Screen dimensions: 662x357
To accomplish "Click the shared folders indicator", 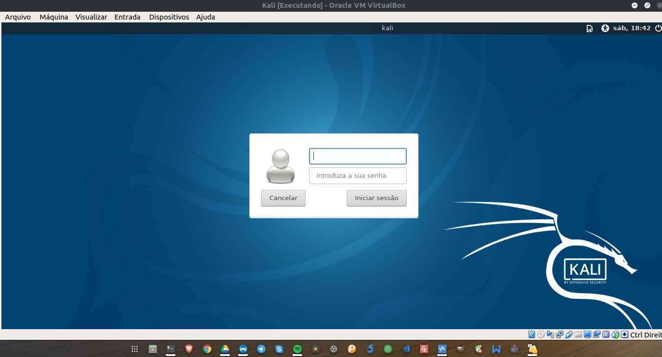I will 578,335.
